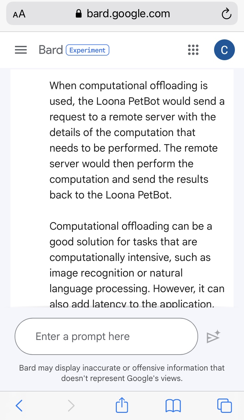Screen dimensions: 244x420
Task: Tap Safari's forward arrow
Action: coord(71,405)
